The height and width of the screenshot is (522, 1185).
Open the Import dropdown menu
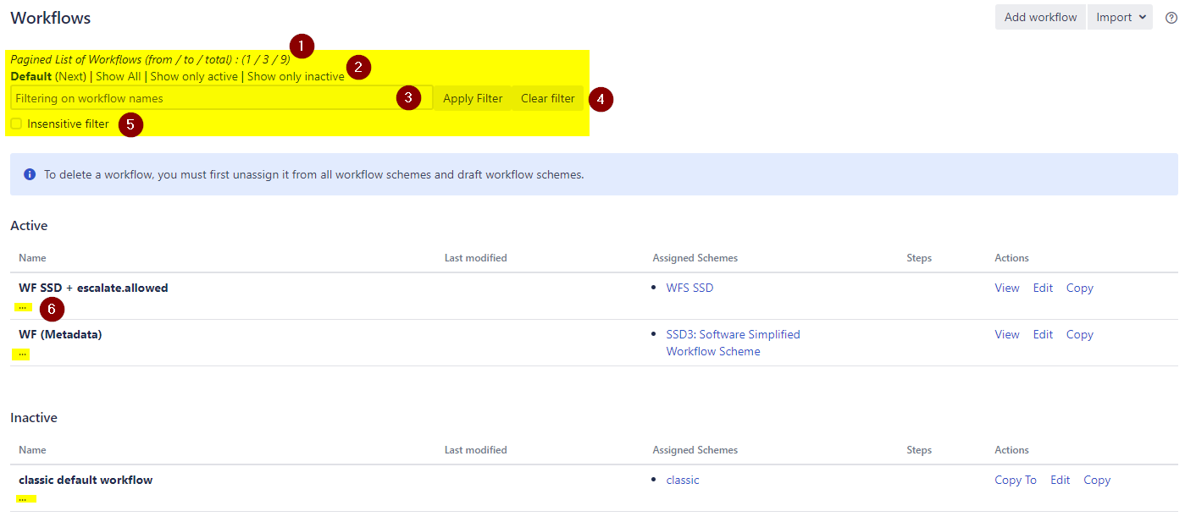(1120, 17)
